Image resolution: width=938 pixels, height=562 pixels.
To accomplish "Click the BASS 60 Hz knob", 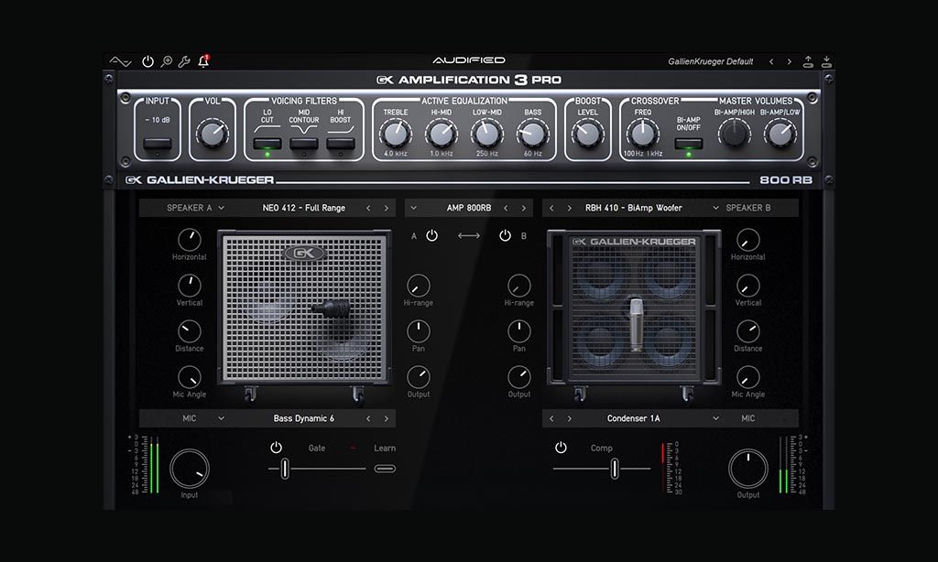I will [532, 134].
